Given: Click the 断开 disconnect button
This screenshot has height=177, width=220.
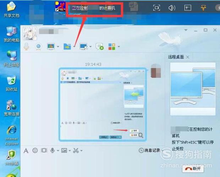Looking at the screenshot, I should point(193,169).
